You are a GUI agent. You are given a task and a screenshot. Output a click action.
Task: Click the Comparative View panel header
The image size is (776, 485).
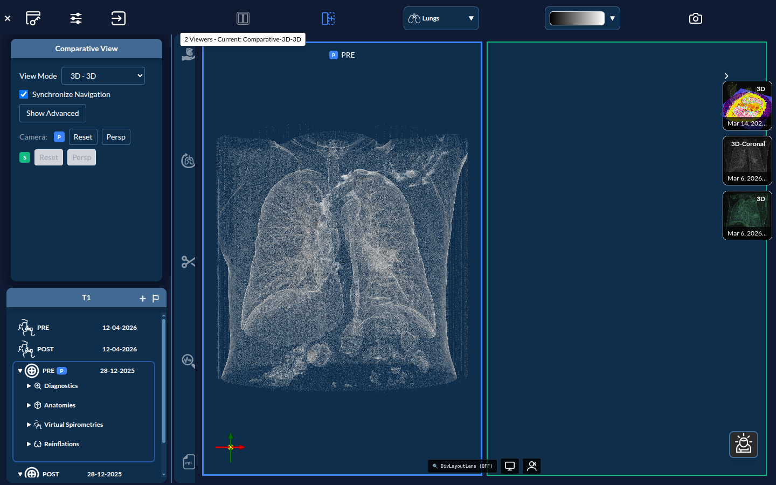(x=86, y=48)
